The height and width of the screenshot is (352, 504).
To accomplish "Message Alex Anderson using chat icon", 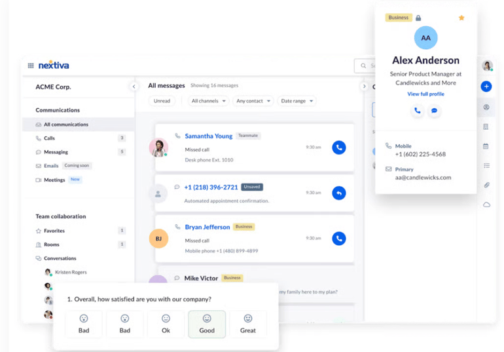I will (434, 111).
